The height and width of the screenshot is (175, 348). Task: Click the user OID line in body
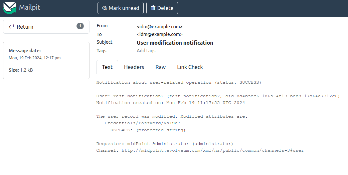218,96
